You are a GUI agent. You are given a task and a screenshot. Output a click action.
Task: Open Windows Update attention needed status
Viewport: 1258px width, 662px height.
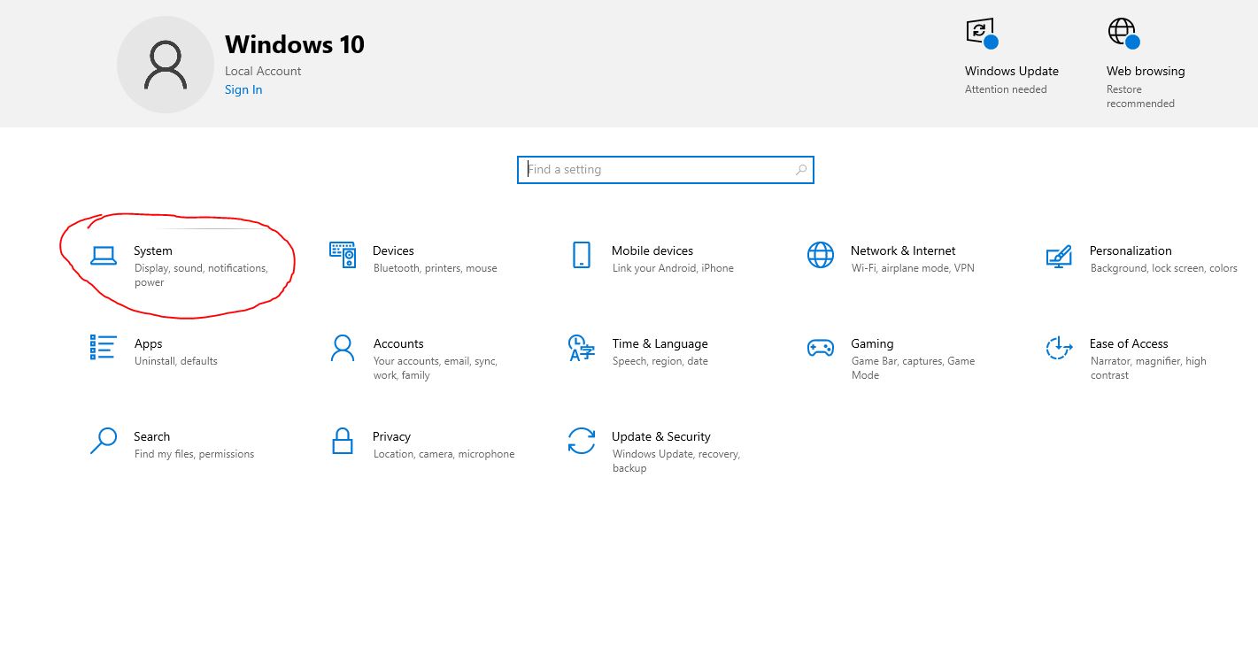click(1011, 72)
